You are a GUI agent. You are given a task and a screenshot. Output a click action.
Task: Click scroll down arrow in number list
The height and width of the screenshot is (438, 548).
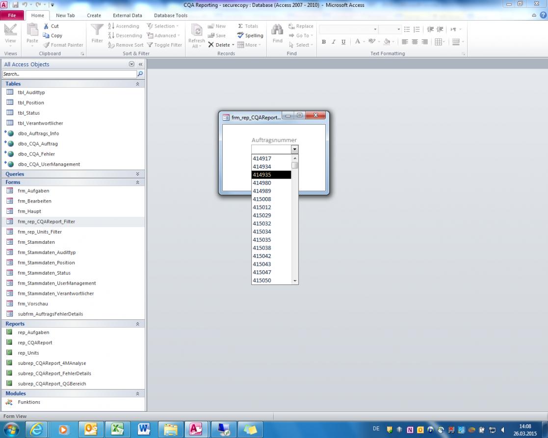click(x=295, y=281)
